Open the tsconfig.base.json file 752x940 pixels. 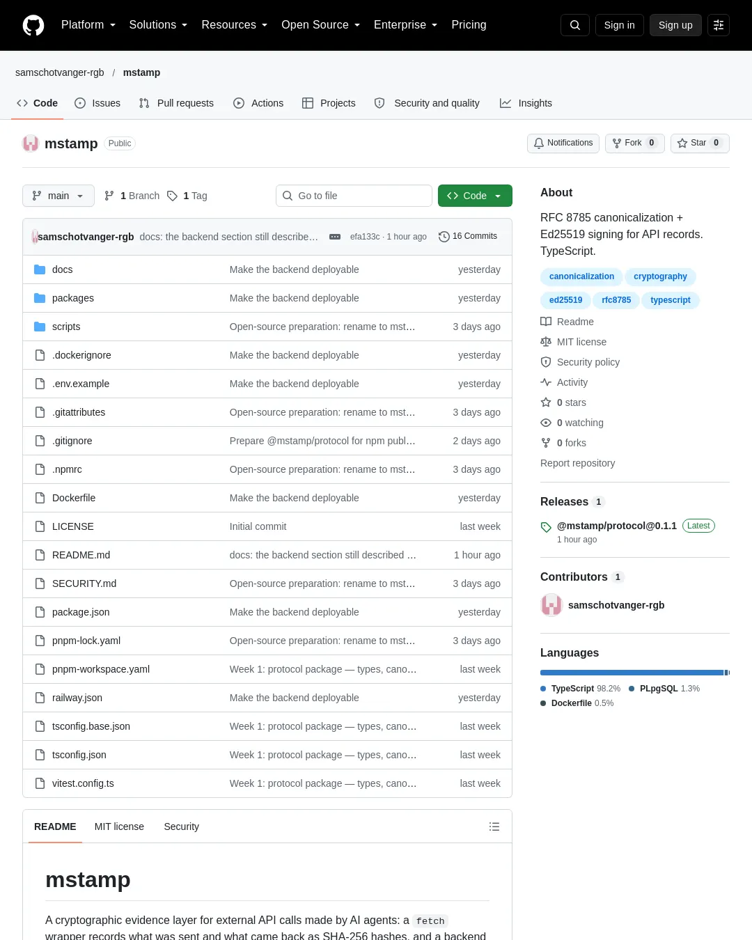[91, 726]
